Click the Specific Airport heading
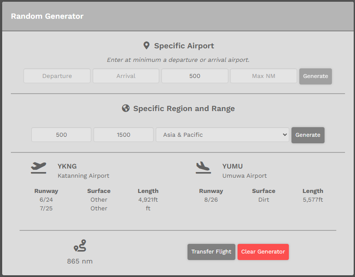355x277 pixels. click(184, 46)
